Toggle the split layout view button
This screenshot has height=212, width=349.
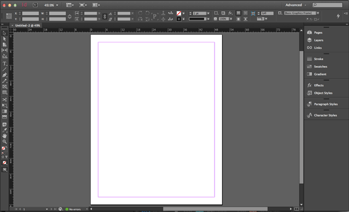(x=297, y=209)
